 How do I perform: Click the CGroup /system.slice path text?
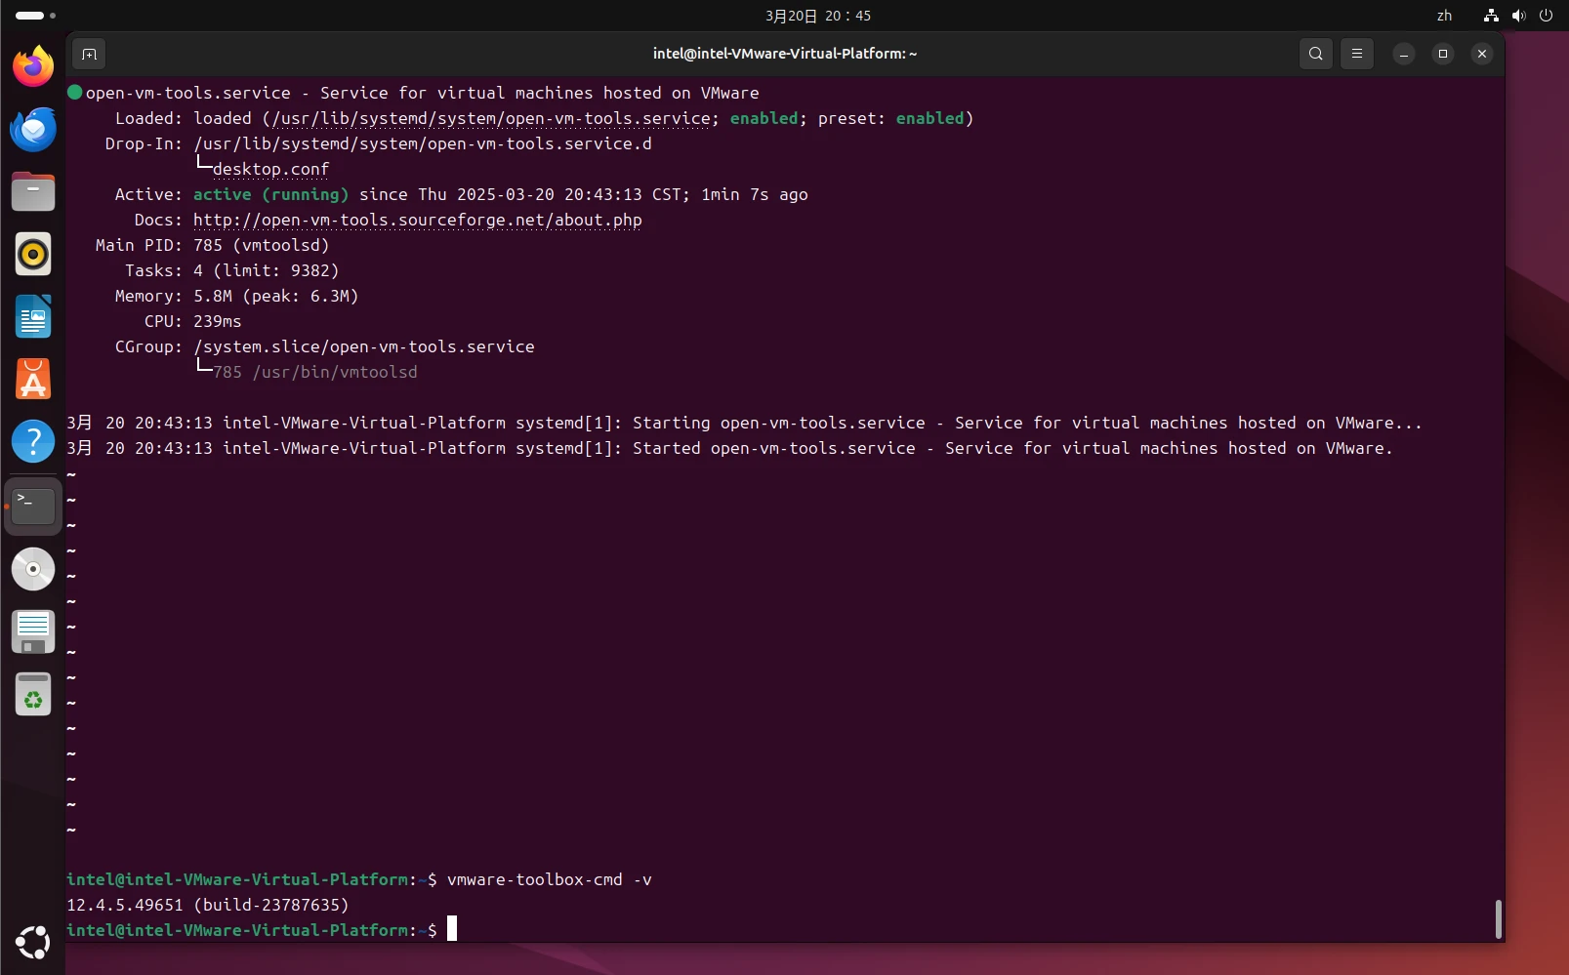pos(364,346)
